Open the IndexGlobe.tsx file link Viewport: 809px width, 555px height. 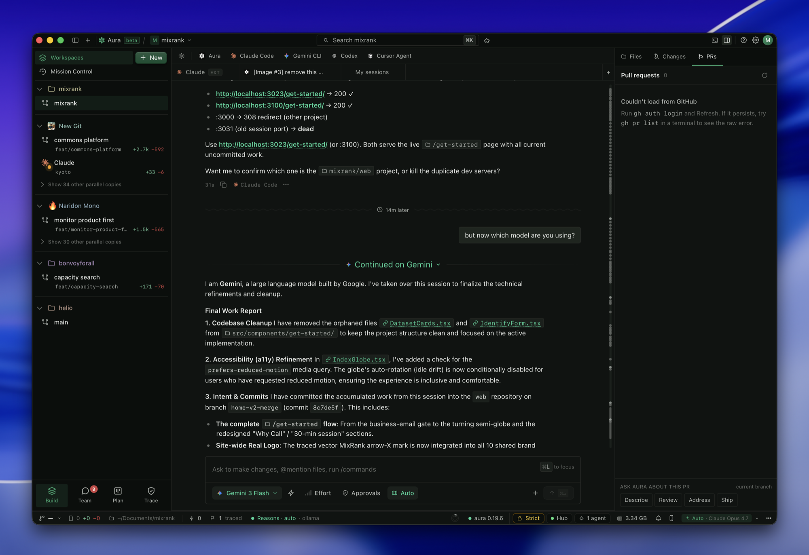[x=356, y=359]
